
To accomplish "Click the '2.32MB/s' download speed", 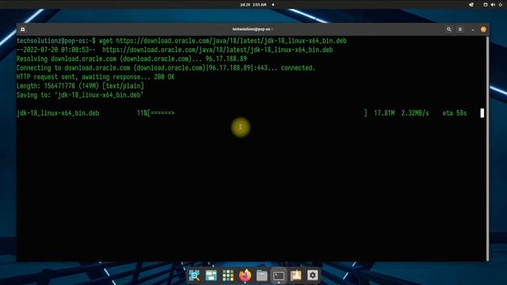I will coord(415,113).
